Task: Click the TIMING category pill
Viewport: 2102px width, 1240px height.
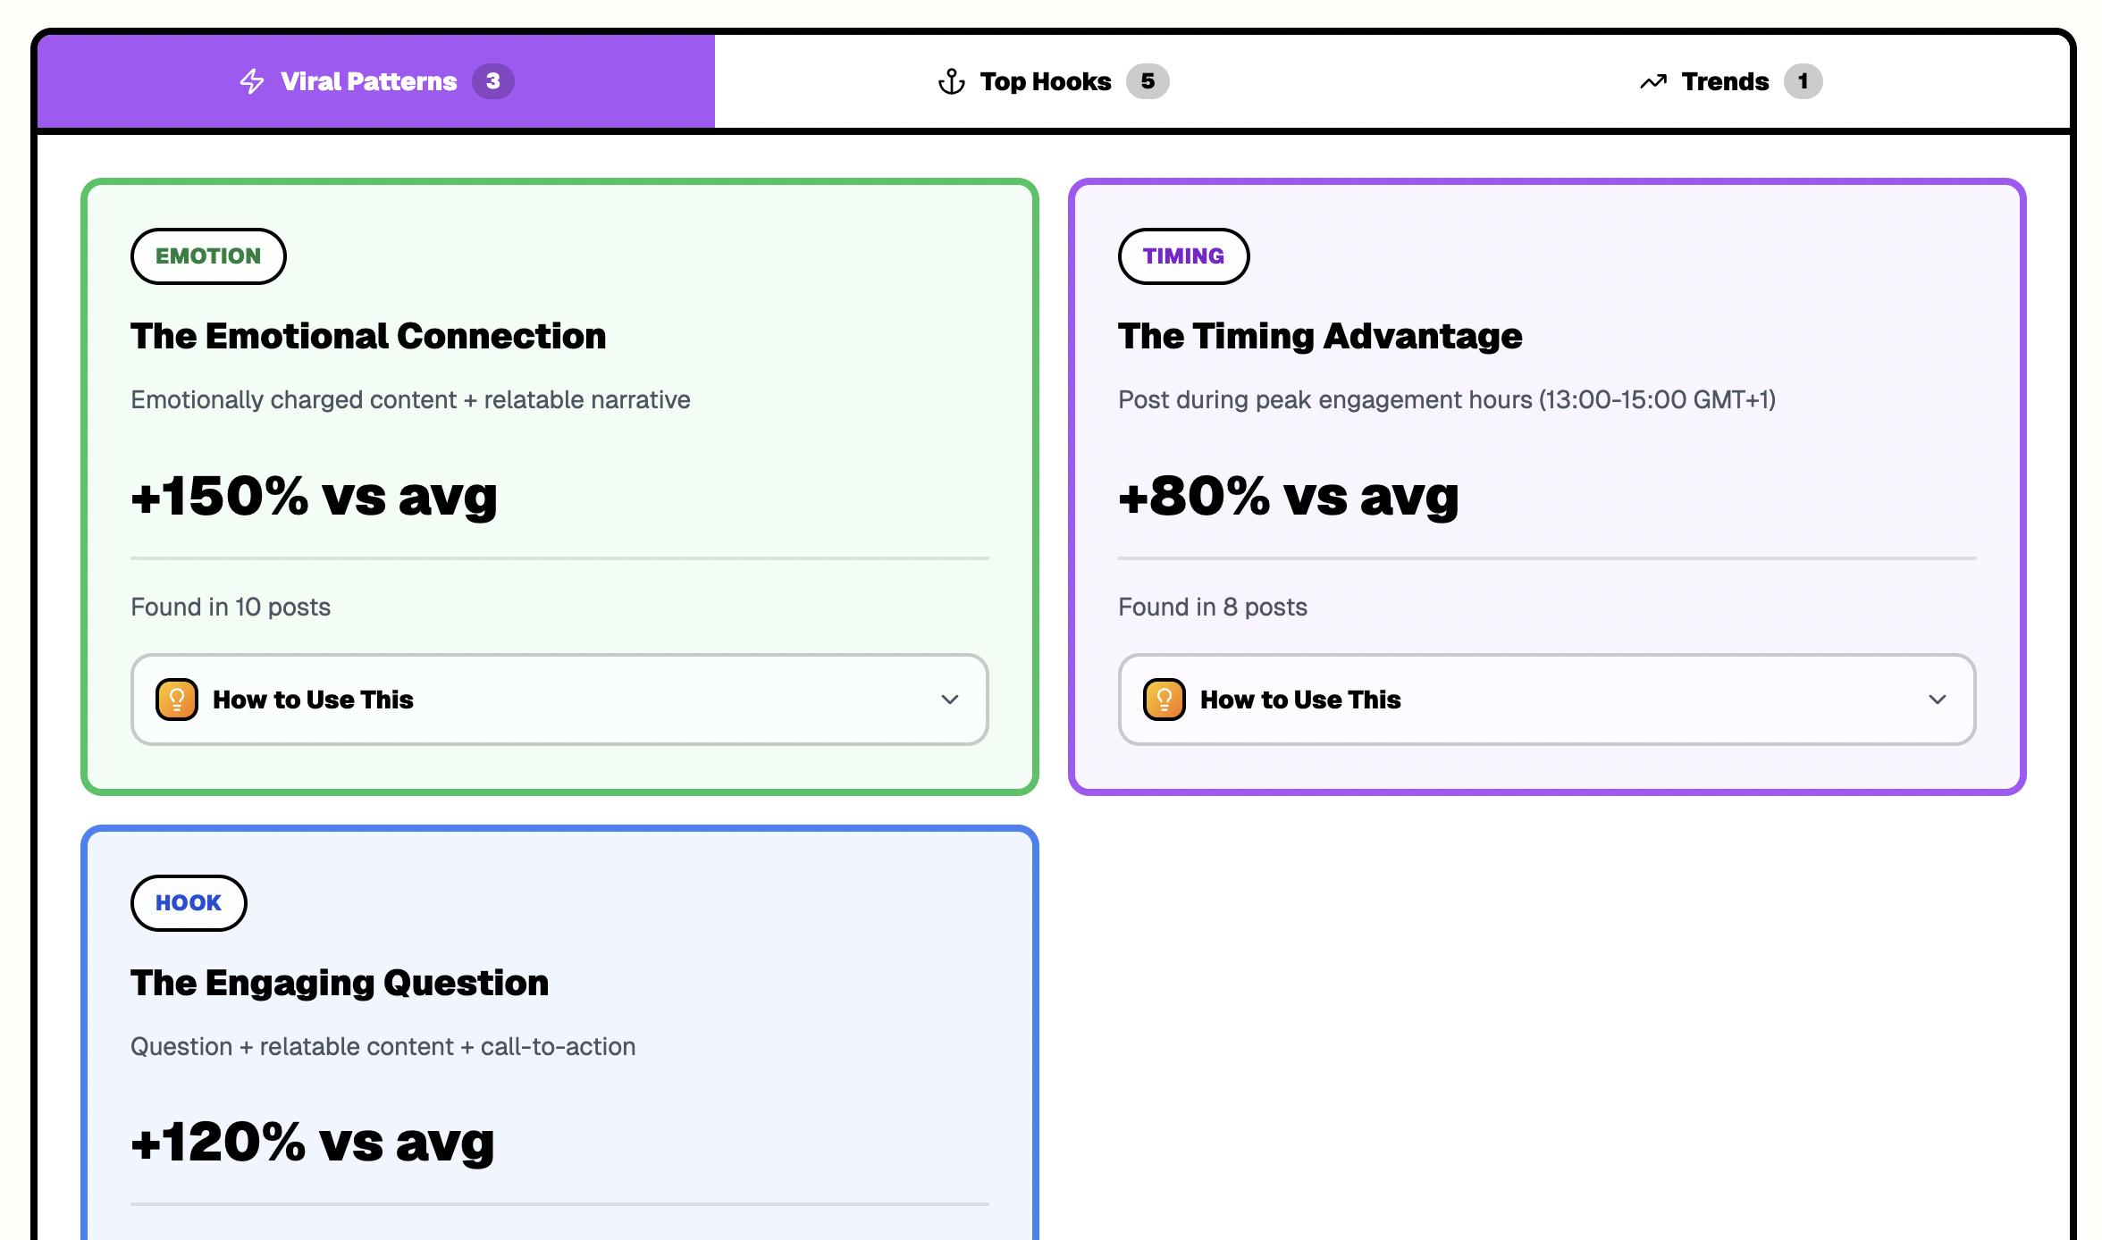Action: click(x=1183, y=256)
